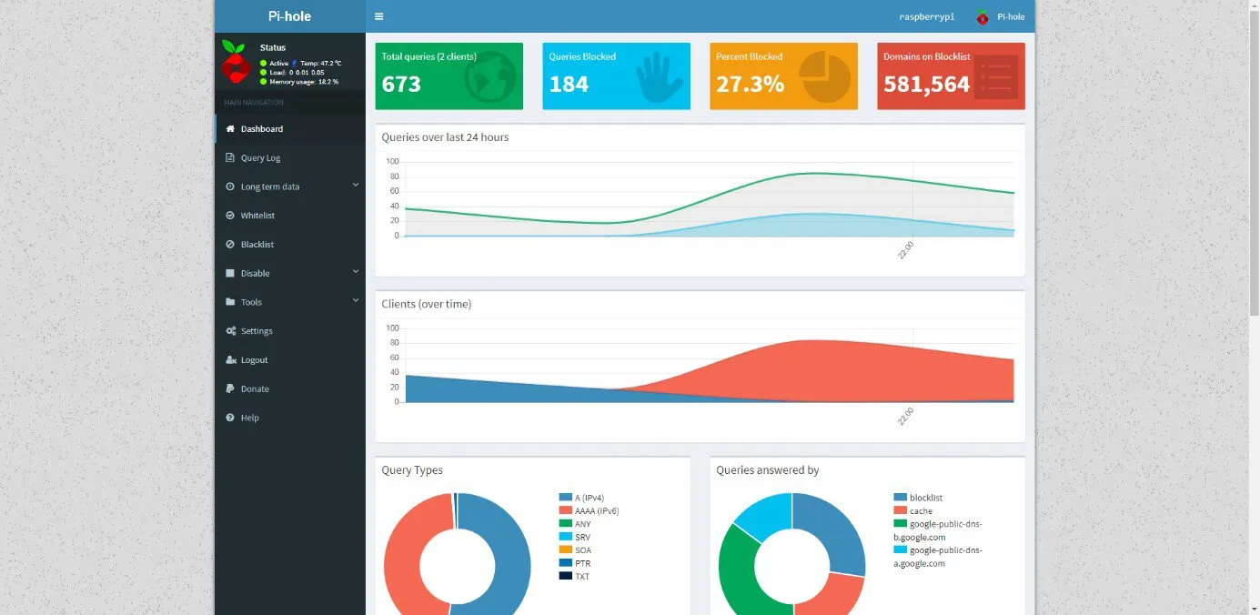Select the Logout menu item
This screenshot has width=1260, height=615.
(290, 360)
